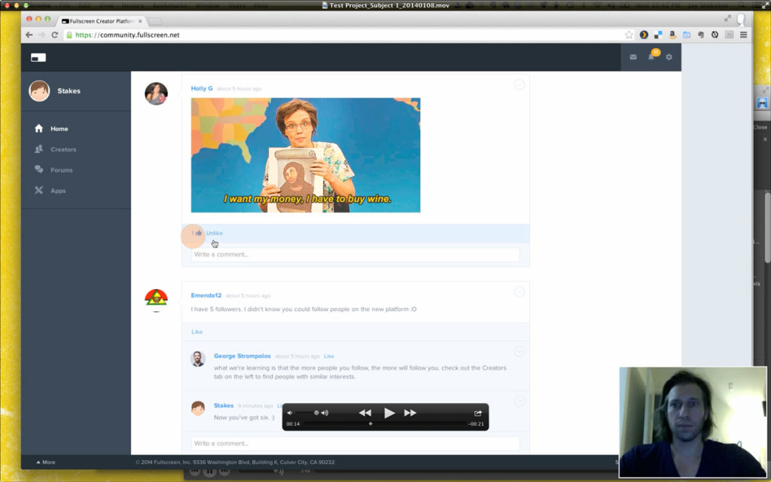
Task: Click the Evernote elephant extension icon
Action: click(701, 35)
